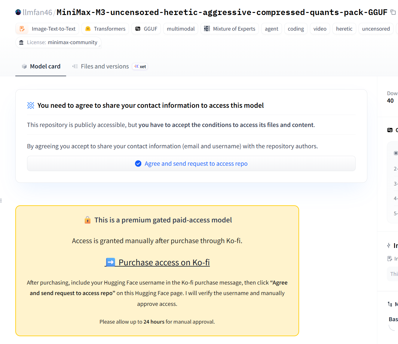
Task: Click the license minimax-community tag
Action: click(x=58, y=42)
